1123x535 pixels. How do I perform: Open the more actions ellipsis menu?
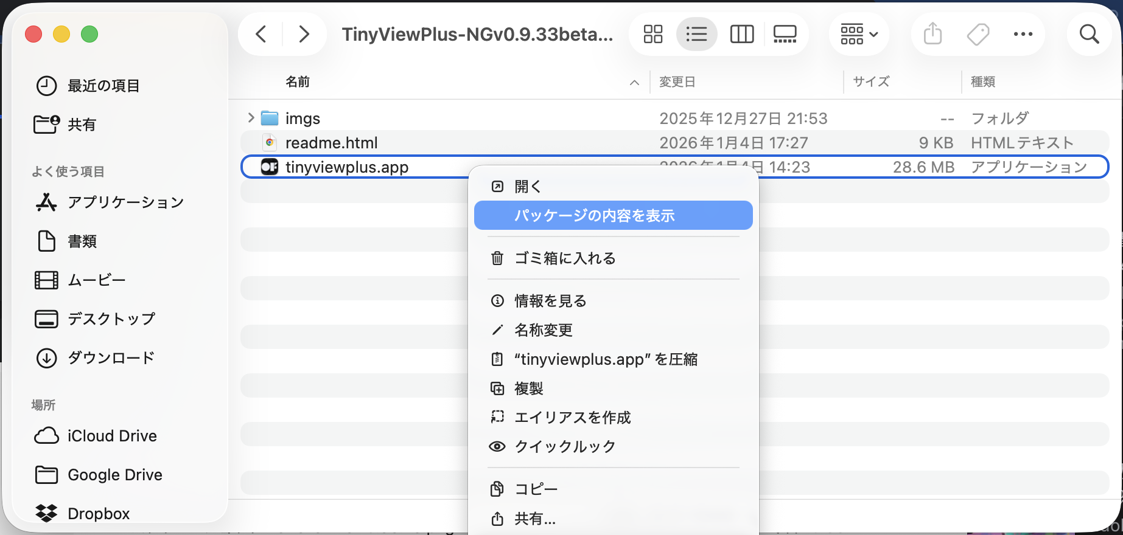[1023, 34]
